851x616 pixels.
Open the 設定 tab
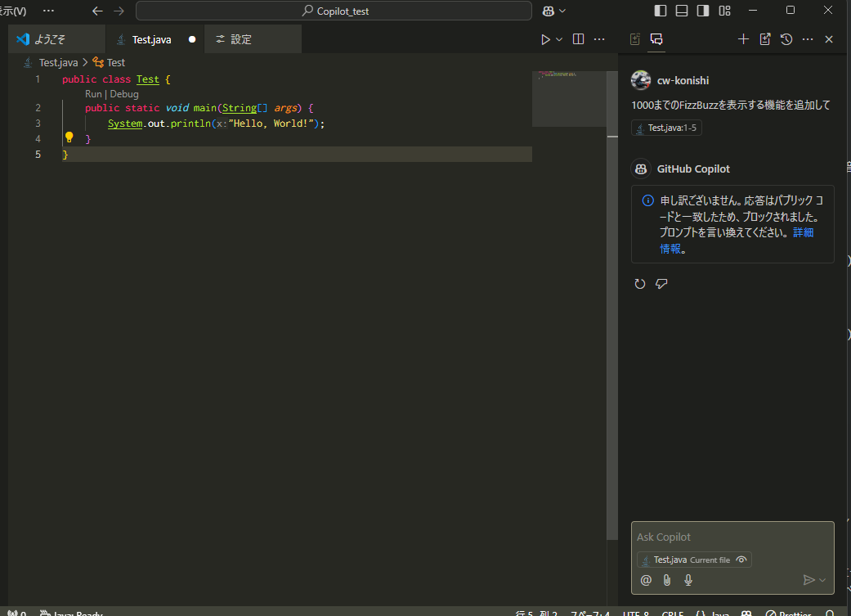pos(241,39)
